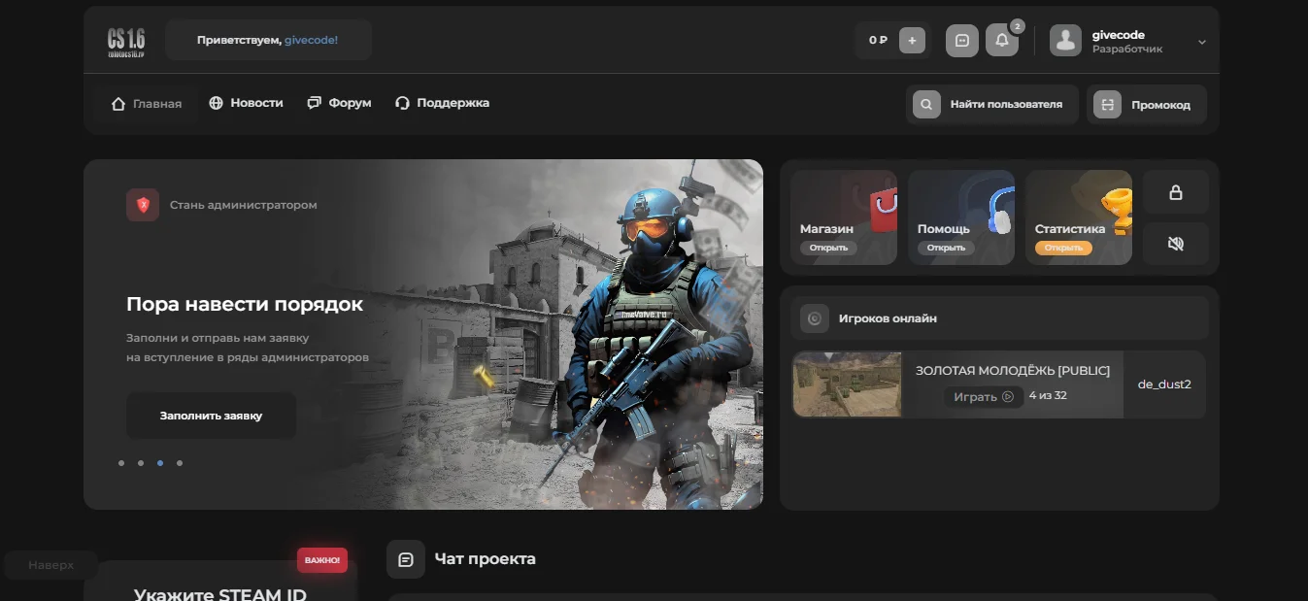This screenshot has height=601, width=1308.
Task: Click the CS 1.6 site logo
Action: [125, 41]
